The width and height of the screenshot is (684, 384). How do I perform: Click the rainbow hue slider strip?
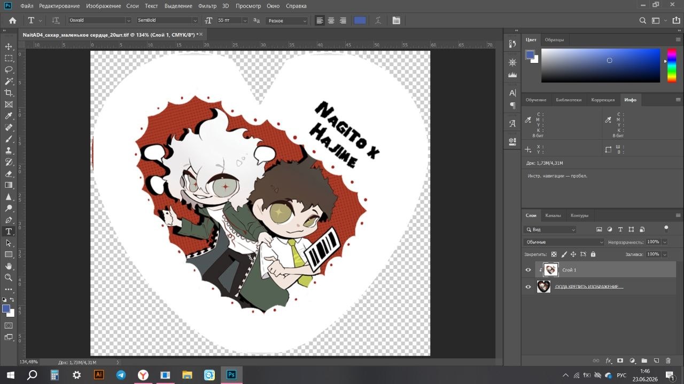pyautogui.click(x=672, y=66)
